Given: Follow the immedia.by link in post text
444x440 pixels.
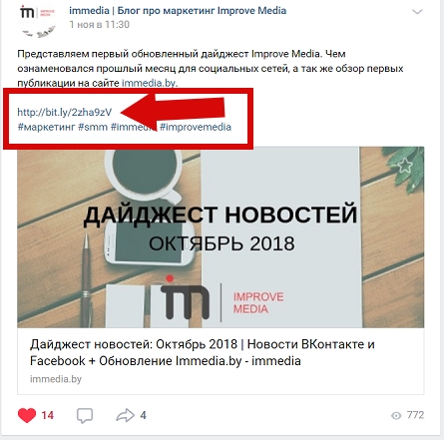Looking at the screenshot, I should [149, 83].
